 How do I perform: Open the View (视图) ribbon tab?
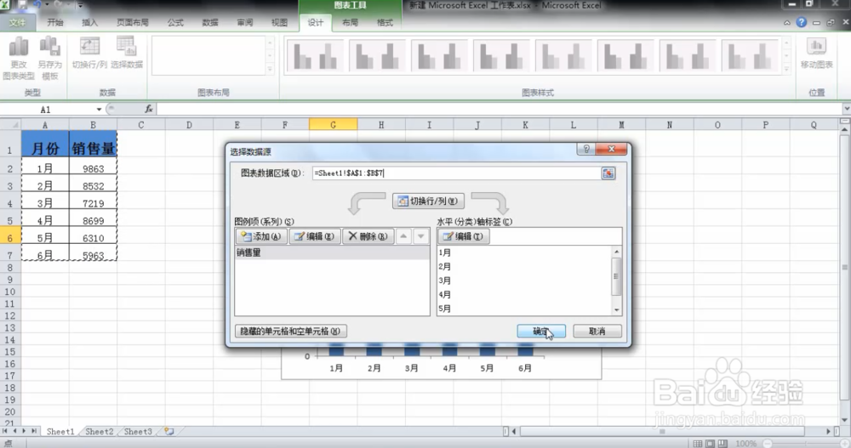tap(279, 23)
